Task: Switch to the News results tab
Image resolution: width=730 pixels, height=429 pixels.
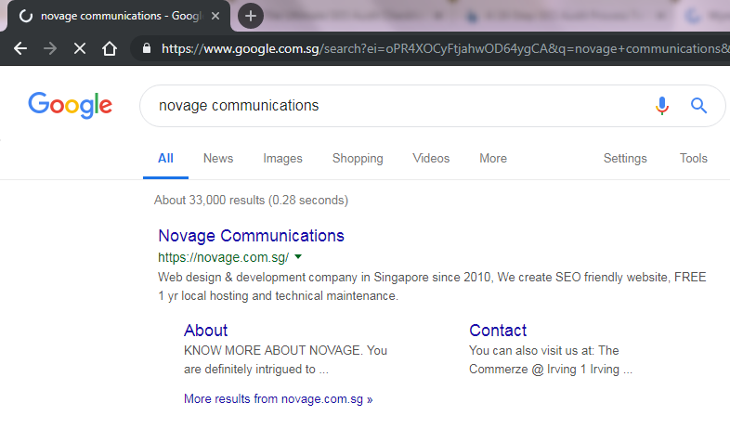Action: (218, 159)
